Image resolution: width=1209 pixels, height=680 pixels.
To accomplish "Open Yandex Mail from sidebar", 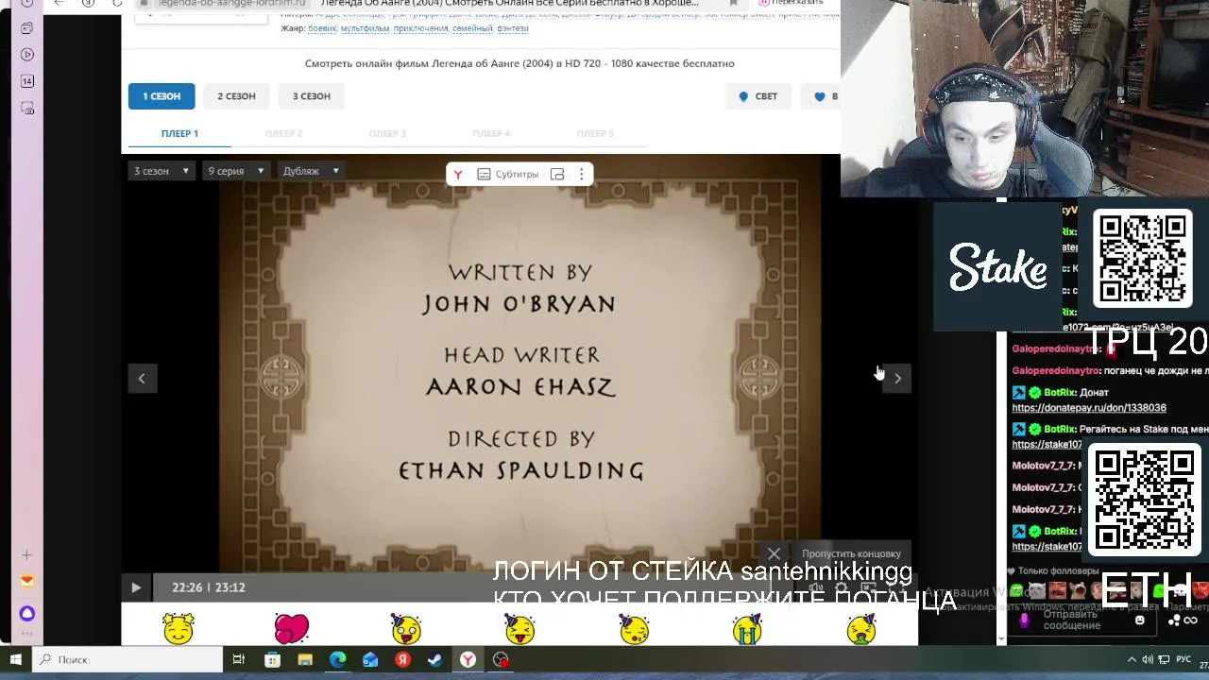I will (x=27, y=582).
